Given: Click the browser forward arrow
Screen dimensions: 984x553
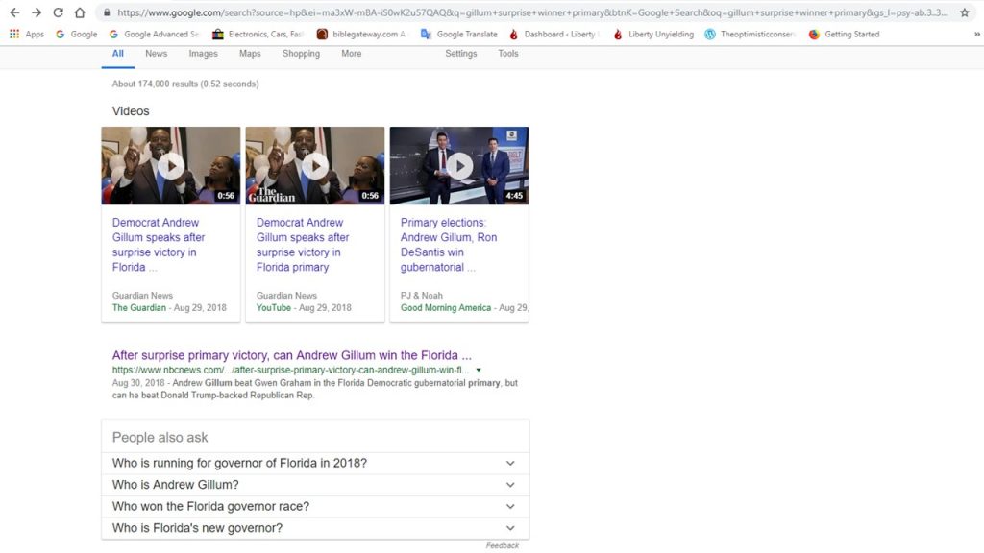Looking at the screenshot, I should 37,12.
